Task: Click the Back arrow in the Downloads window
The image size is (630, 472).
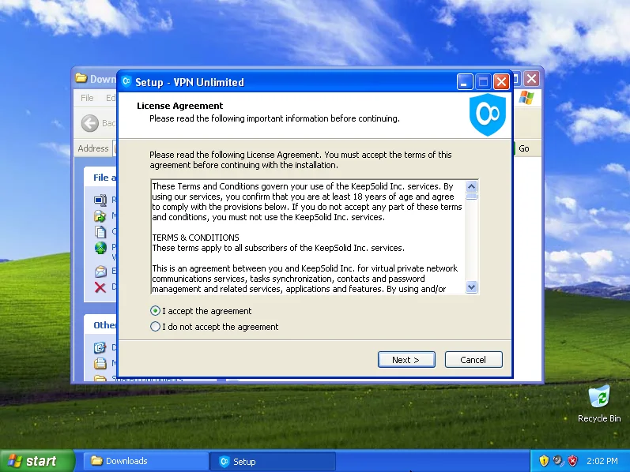Action: coord(90,123)
